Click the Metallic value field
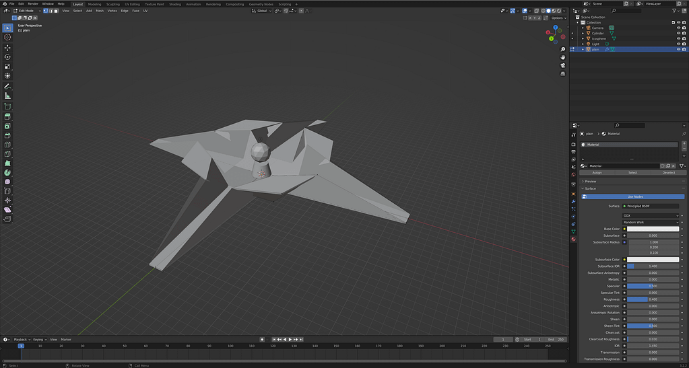Screen dimensions: 689x368 [653, 279]
